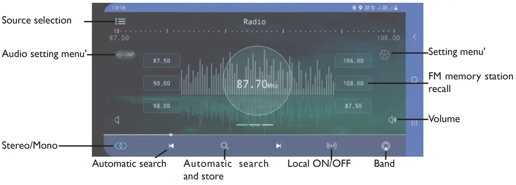Recall the 106.00 preset station

pyautogui.click(x=354, y=61)
